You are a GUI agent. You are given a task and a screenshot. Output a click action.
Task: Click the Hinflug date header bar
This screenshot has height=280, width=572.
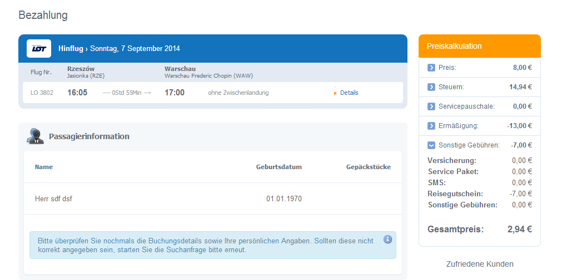click(x=213, y=48)
